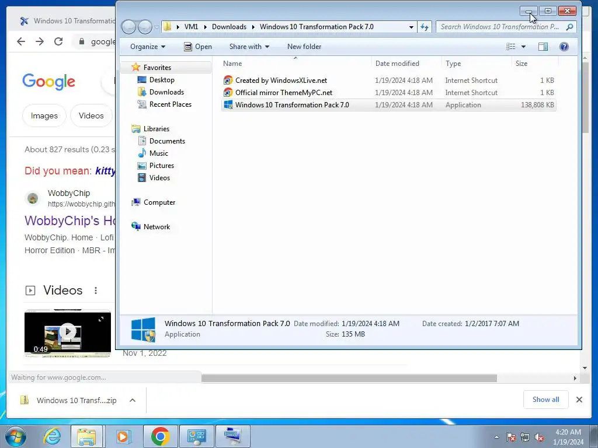Screen dimensions: 598x448
Task: Open Desktop under Favorites
Action: point(162,79)
